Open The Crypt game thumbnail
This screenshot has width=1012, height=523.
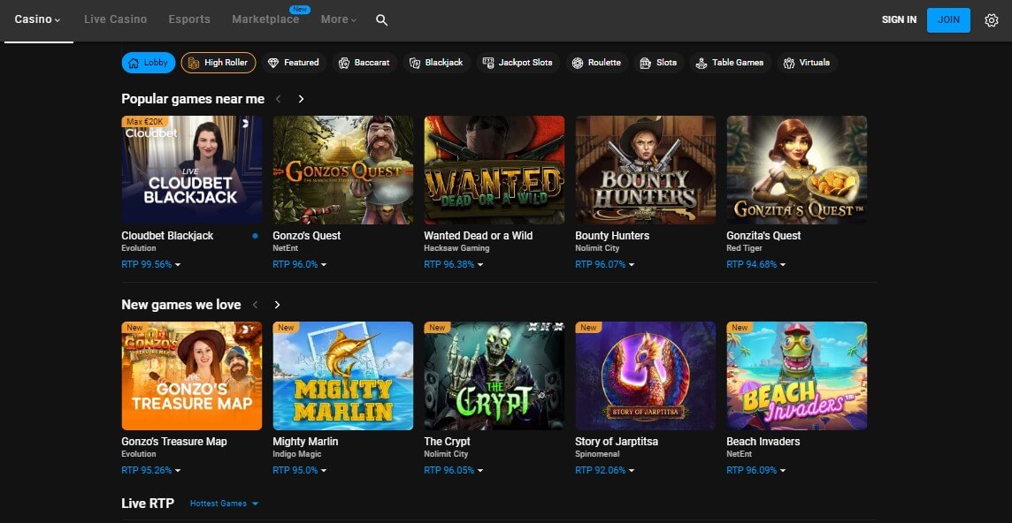(494, 375)
